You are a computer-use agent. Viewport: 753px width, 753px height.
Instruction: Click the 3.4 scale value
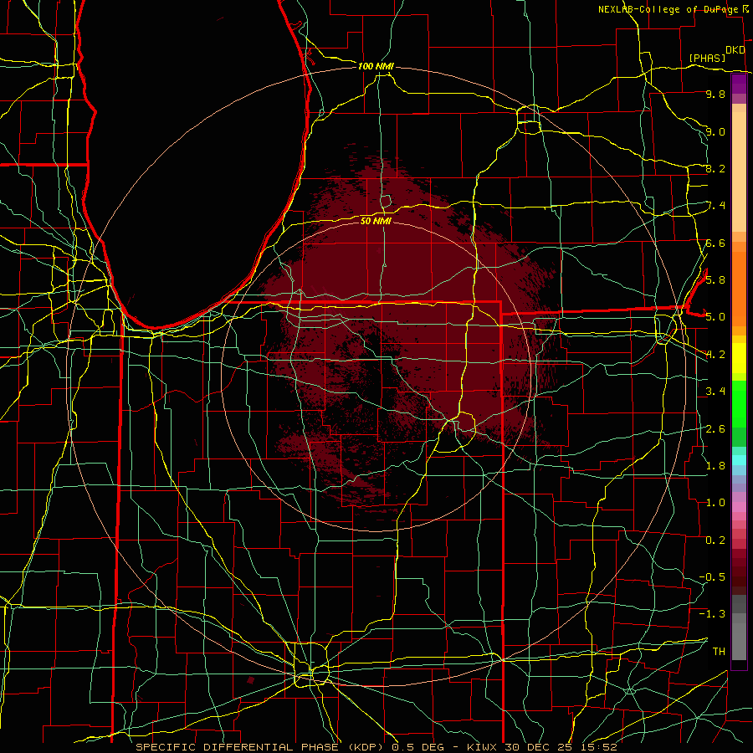click(x=715, y=391)
